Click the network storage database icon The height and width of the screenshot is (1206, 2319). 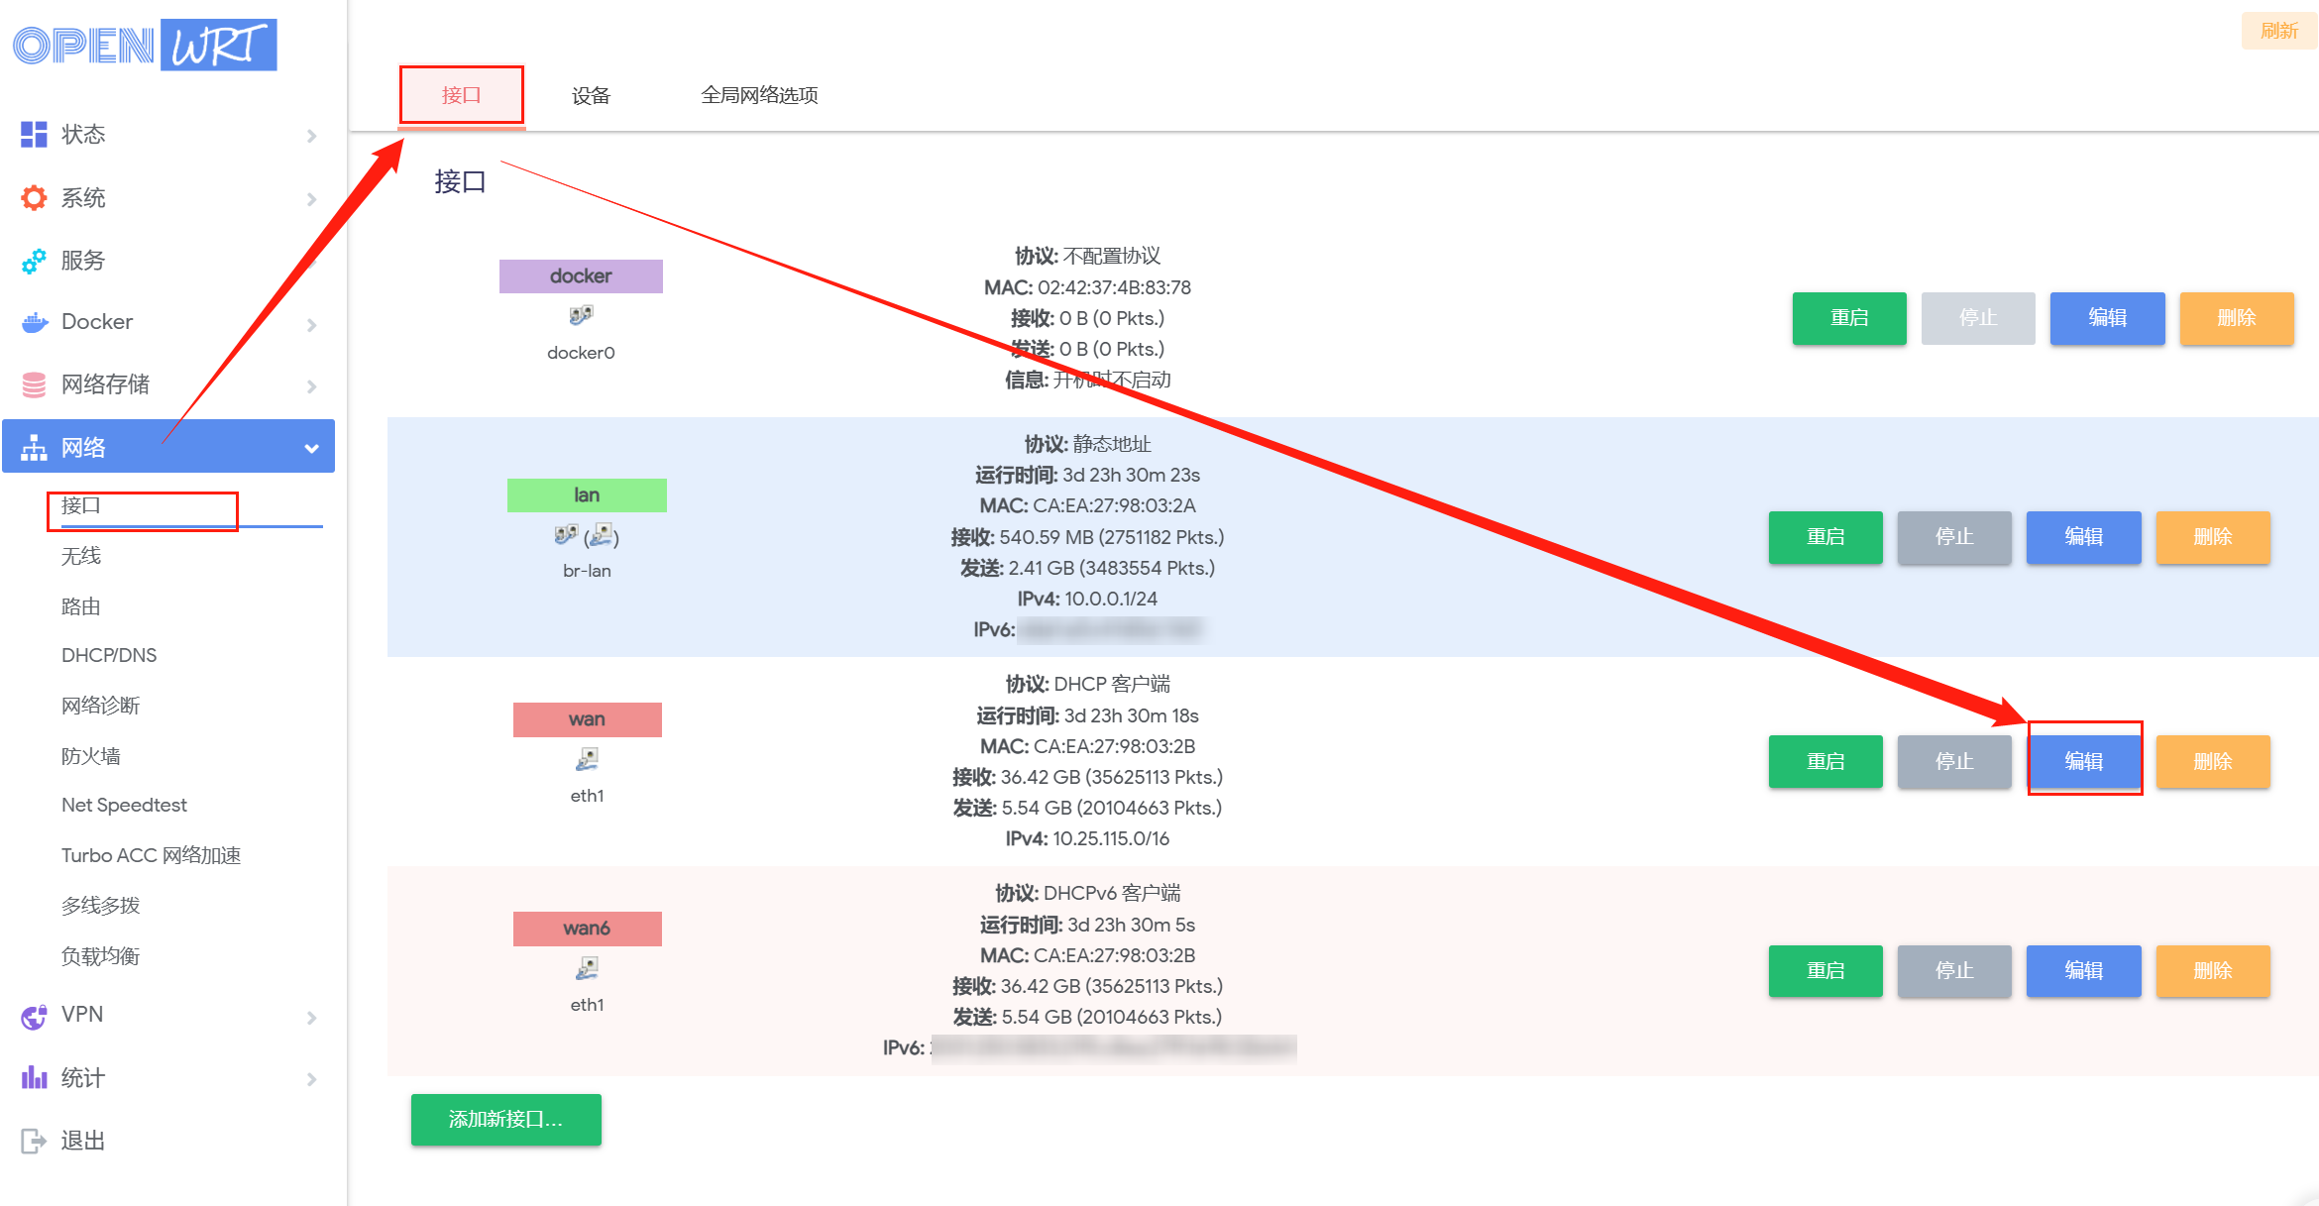[34, 384]
